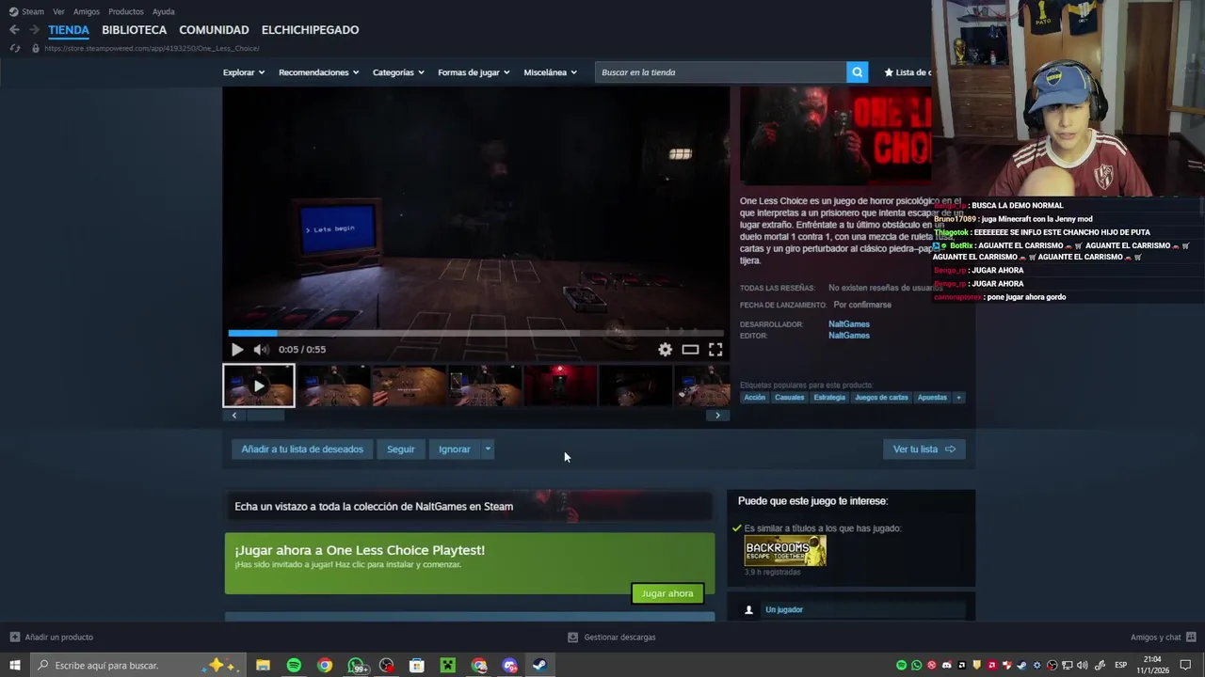Click 'Ver tu lista' button

(924, 449)
